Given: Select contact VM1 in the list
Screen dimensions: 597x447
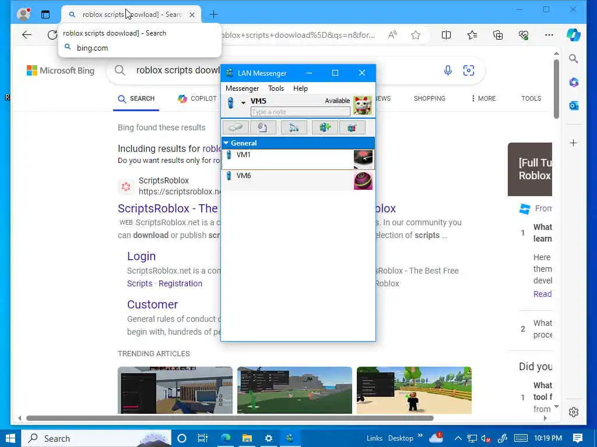Looking at the screenshot, I should tap(298, 159).
